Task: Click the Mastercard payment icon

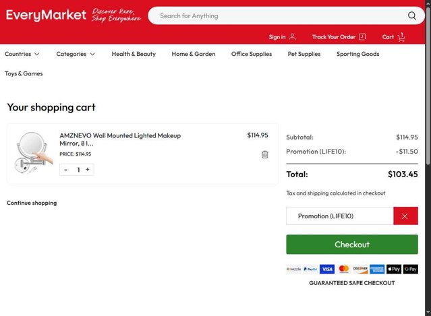Action: 343,269
